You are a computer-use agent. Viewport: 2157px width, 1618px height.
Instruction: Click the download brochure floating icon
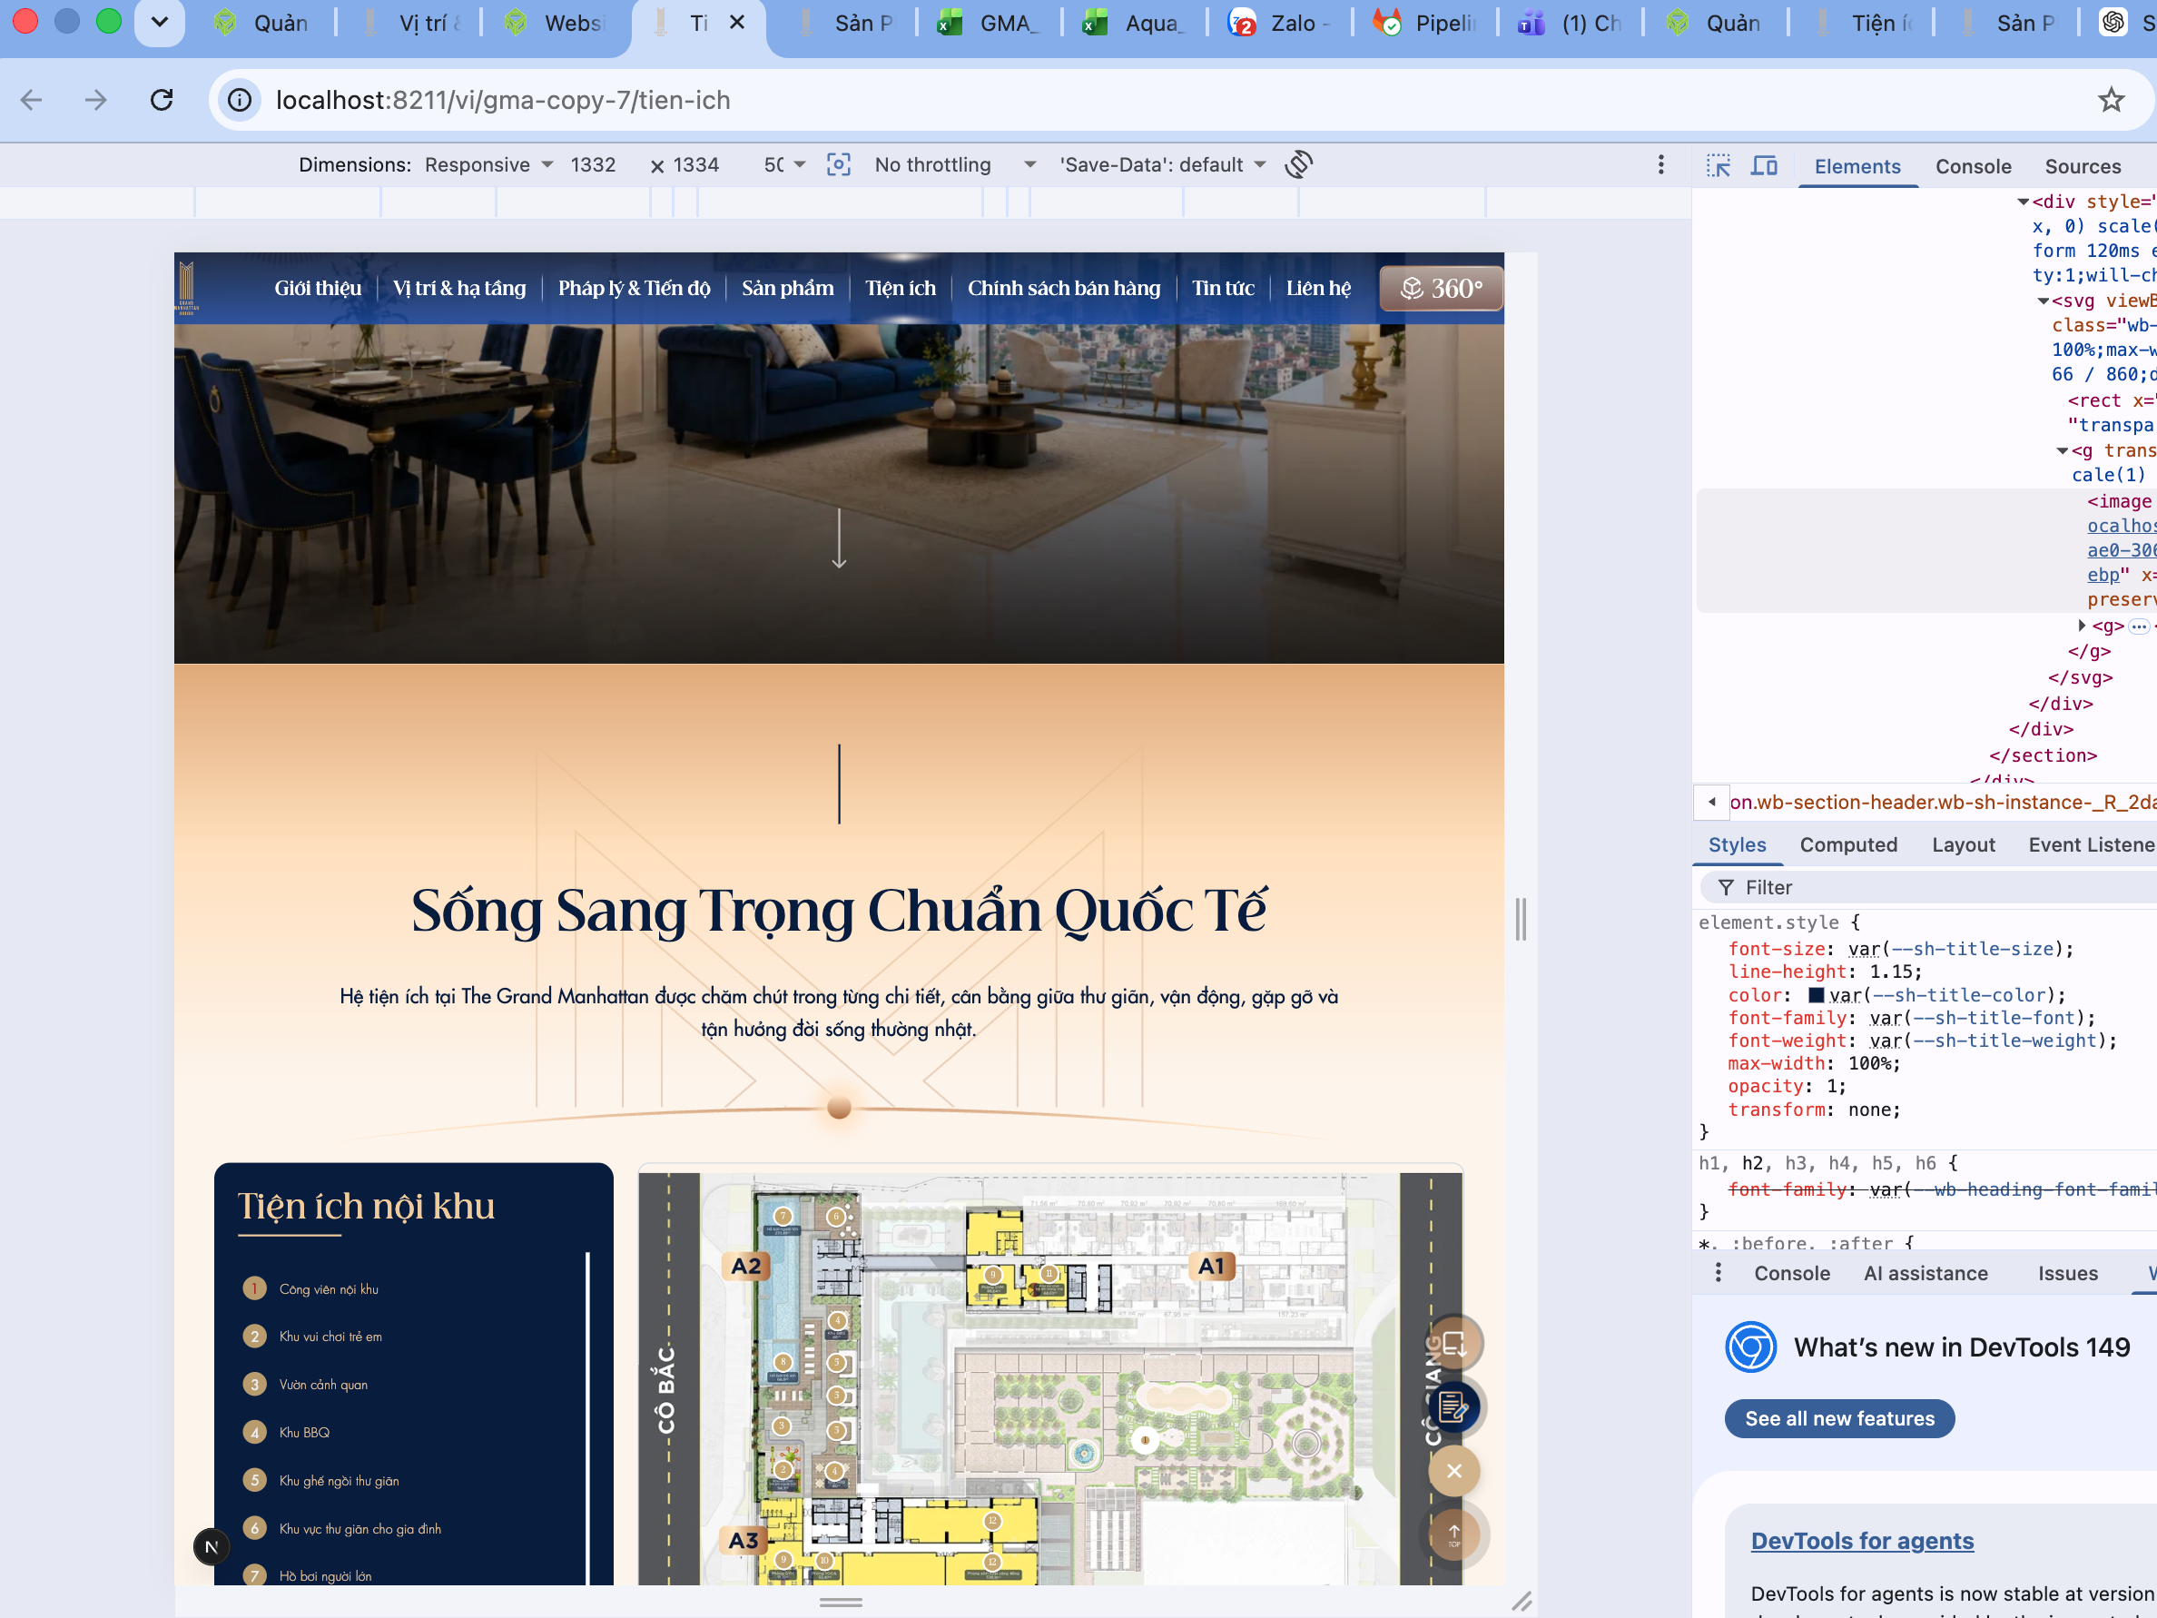tap(1454, 1344)
